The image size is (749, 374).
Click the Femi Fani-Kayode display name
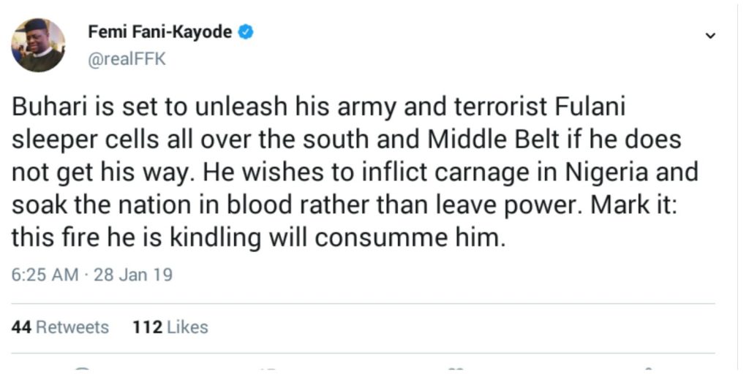click(x=160, y=33)
